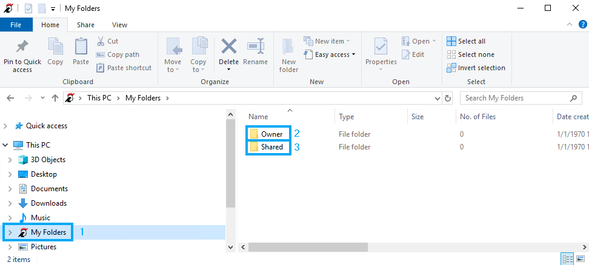Go up one level with the up arrow
589x265 pixels.
point(55,98)
